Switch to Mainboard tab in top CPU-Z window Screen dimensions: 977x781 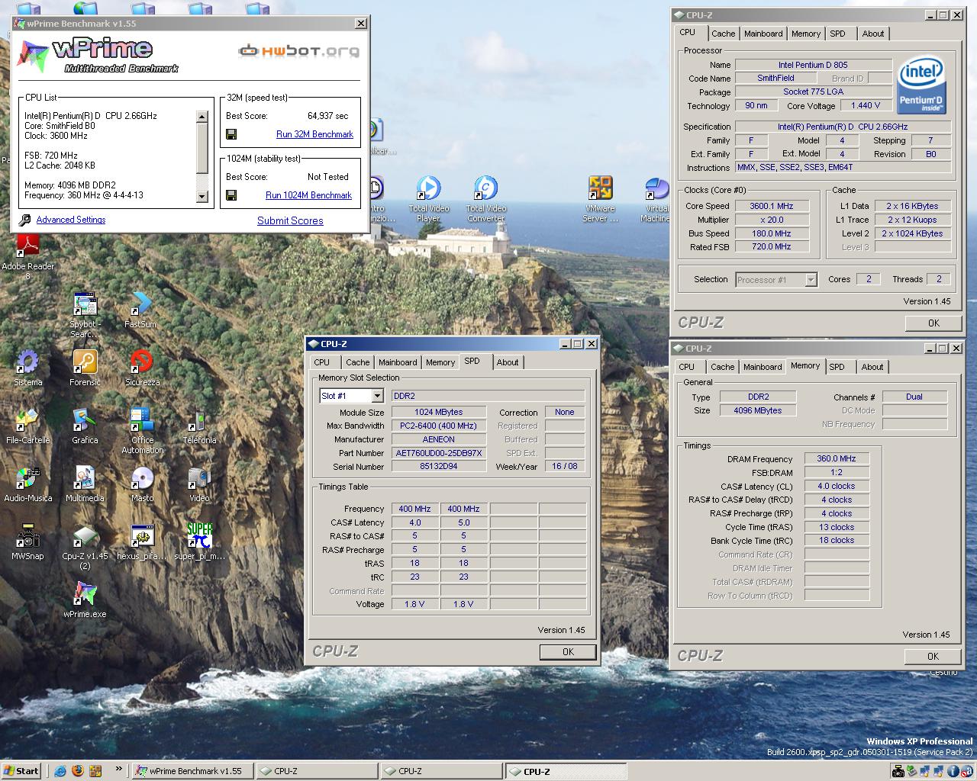(x=763, y=34)
